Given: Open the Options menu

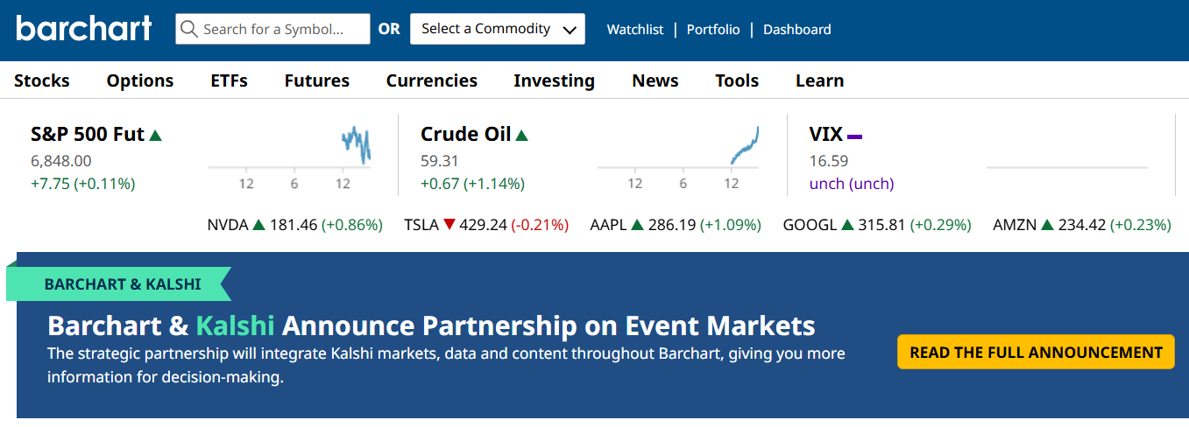Looking at the screenshot, I should pos(140,80).
